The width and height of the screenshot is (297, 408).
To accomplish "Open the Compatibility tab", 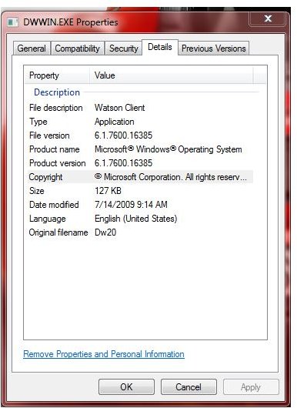I will point(78,48).
